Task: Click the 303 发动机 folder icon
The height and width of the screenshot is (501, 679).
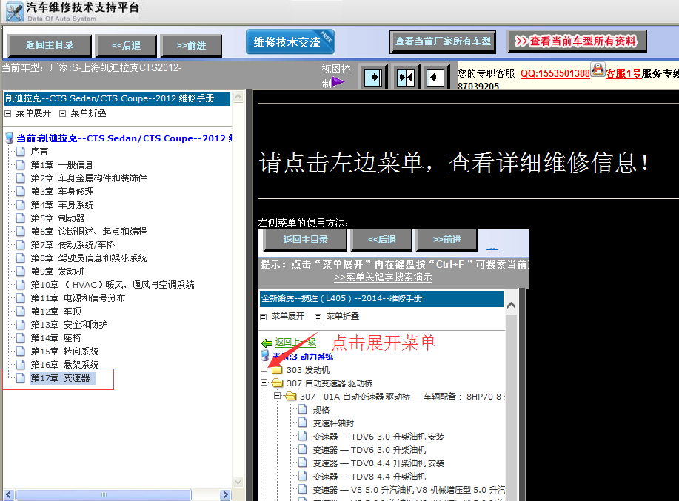Action: coord(277,370)
